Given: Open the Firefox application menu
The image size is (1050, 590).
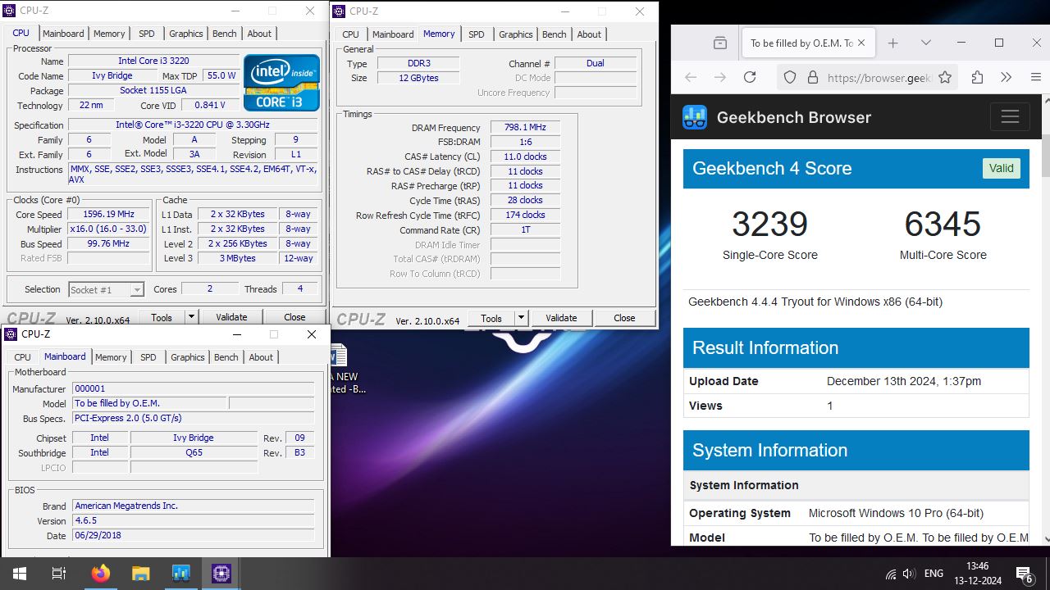Looking at the screenshot, I should 1035,77.
